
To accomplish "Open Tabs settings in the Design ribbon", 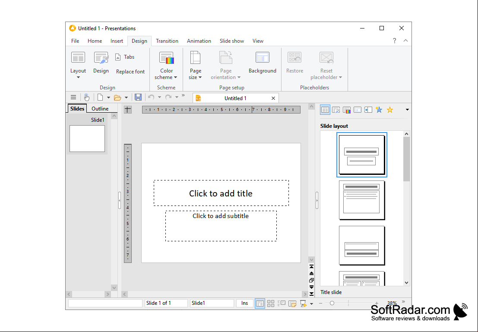I will tap(125, 57).
